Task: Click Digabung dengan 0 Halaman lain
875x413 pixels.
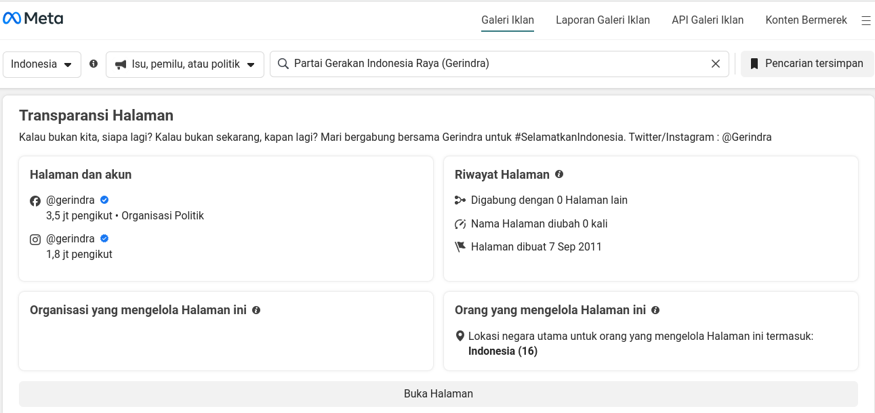Action: click(x=549, y=200)
